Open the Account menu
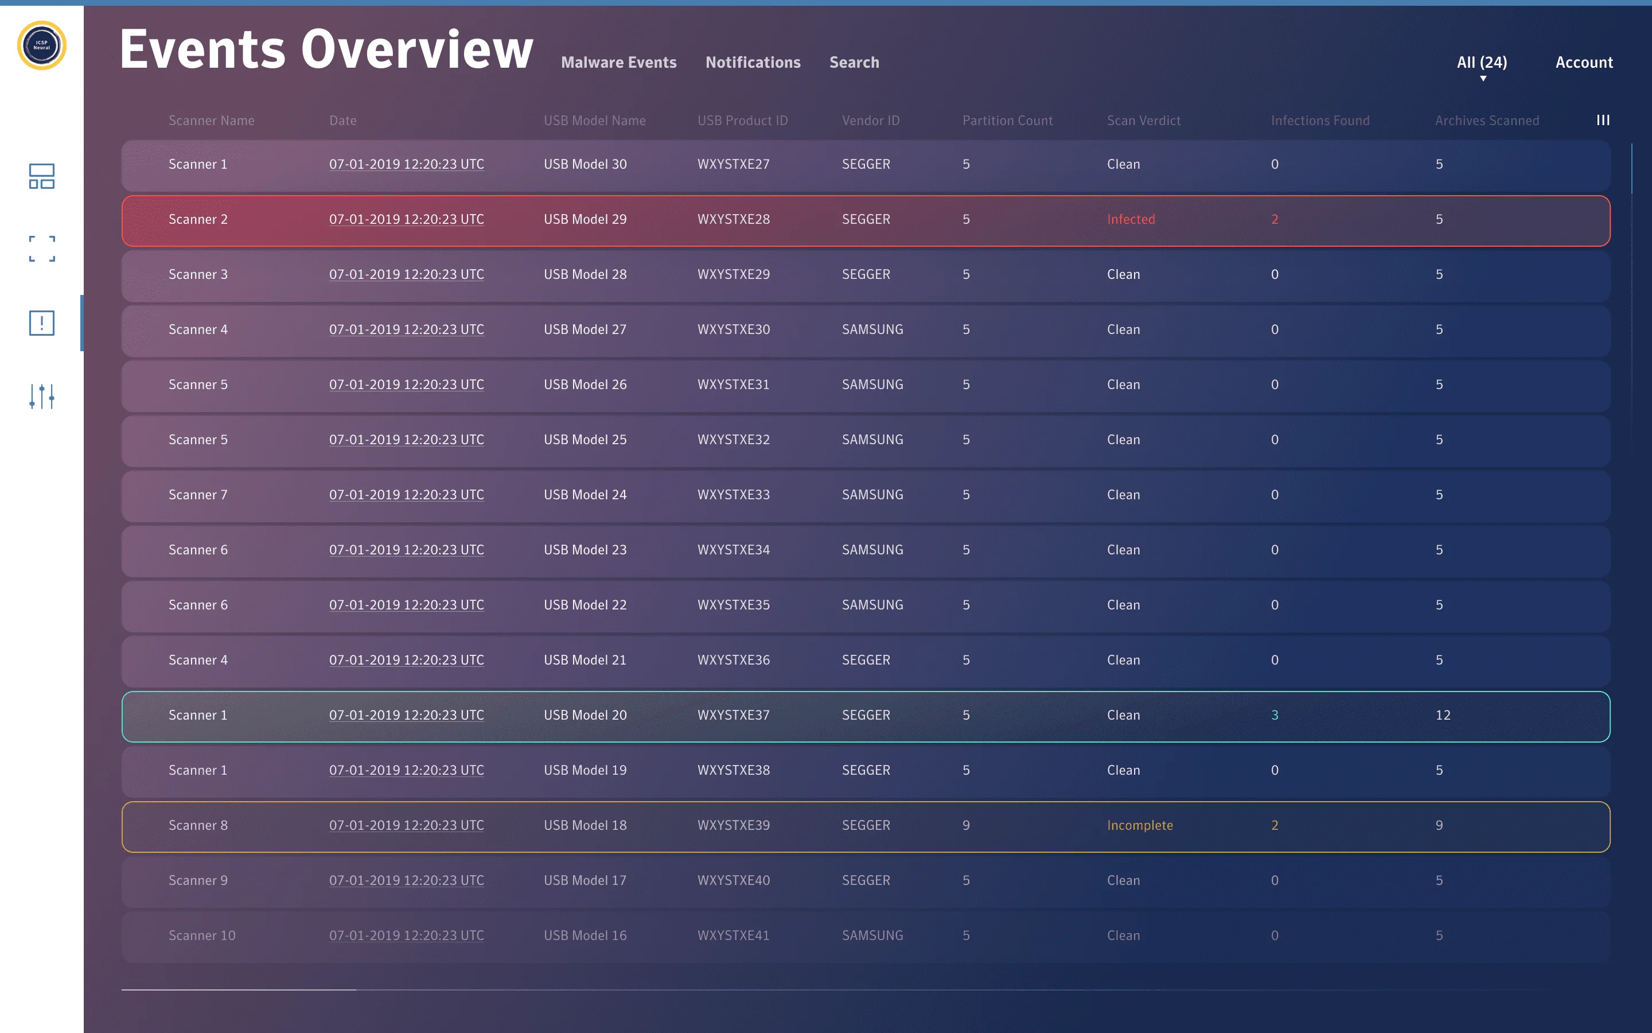This screenshot has height=1033, width=1652. [1584, 62]
